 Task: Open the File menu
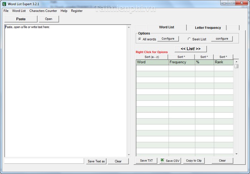[6, 11]
